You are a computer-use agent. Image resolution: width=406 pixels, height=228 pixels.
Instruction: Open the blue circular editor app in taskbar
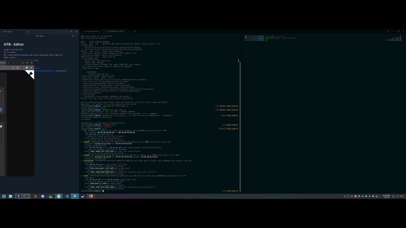pyautogui.click(x=59, y=196)
